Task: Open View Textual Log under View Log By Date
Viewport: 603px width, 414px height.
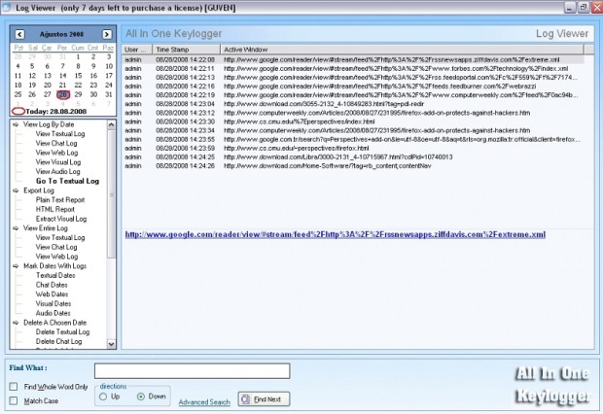Action: [60, 134]
